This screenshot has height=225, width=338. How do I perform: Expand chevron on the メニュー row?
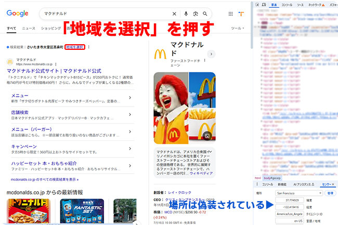coord(130,98)
